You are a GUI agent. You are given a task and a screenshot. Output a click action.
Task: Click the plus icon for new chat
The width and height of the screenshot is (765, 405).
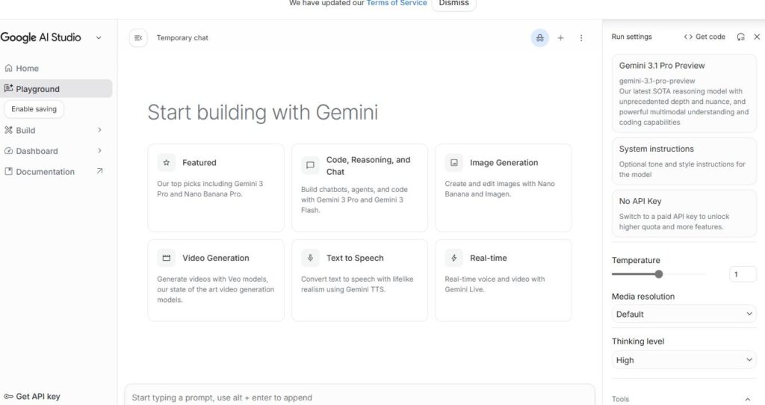[560, 38]
